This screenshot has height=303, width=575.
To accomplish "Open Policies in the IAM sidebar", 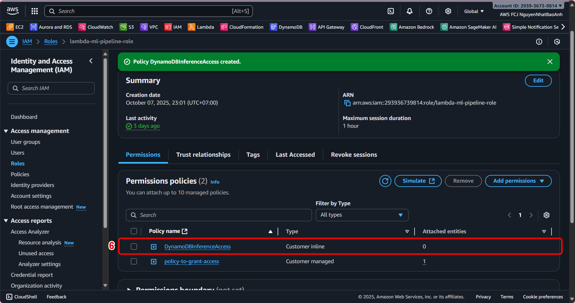I will (x=20, y=174).
